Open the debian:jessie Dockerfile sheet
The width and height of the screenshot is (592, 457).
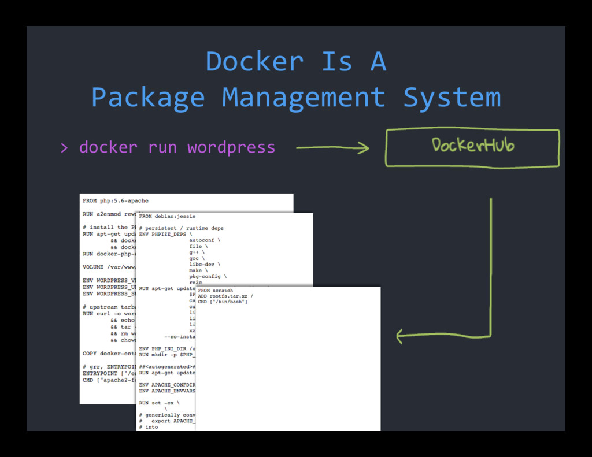(166, 321)
